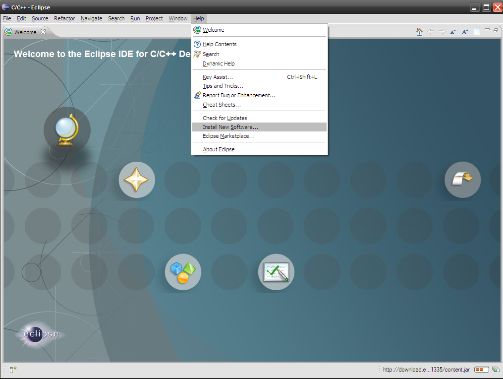Navigate forward with the right arrow icon
Viewport: 503px width, 379px height.
coord(442,31)
